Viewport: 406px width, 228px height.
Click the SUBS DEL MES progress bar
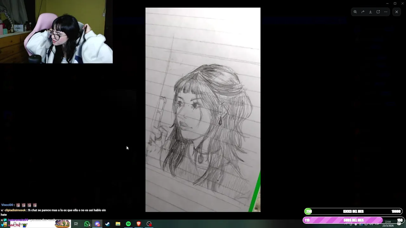[353, 220]
